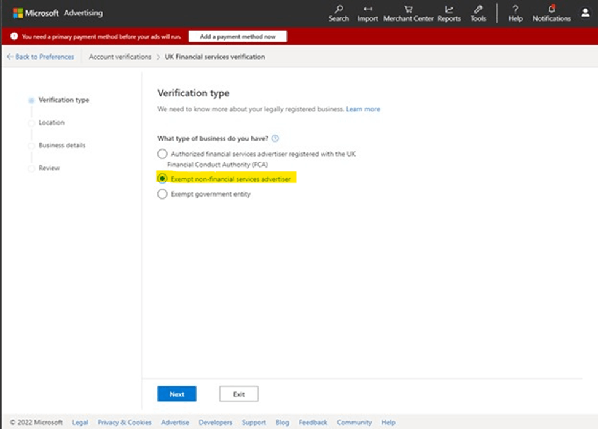Choose Exempt government entity radio button
The width and height of the screenshot is (599, 430).
coord(162,194)
